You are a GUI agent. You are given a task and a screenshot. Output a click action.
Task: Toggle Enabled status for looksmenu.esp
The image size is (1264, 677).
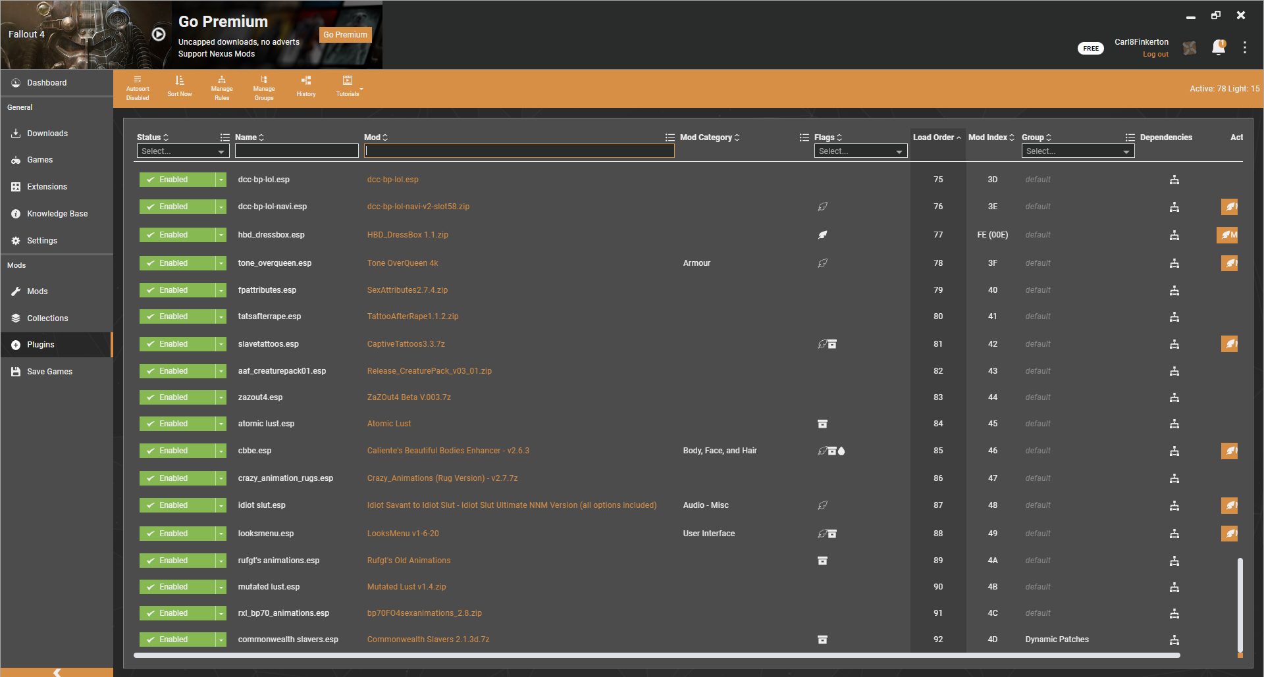(x=177, y=534)
